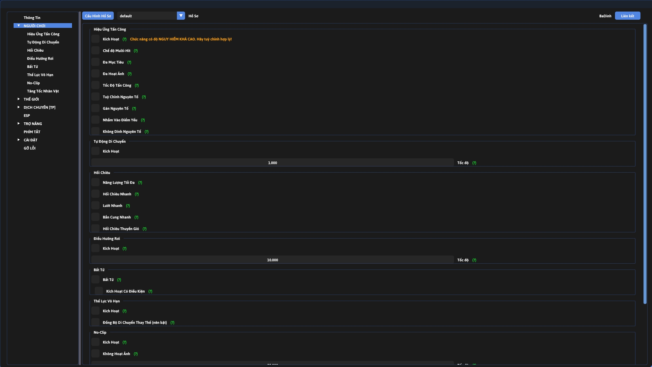Click help icon next to Tốc Độ Tấn Công
This screenshot has height=367, width=652.
137,86
